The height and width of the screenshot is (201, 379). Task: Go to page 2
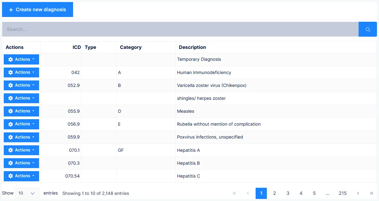[274, 193]
